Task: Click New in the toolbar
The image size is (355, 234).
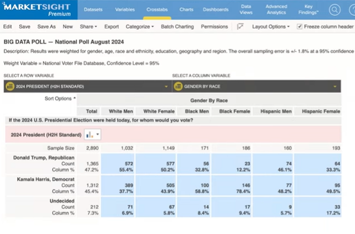Action: point(68,27)
